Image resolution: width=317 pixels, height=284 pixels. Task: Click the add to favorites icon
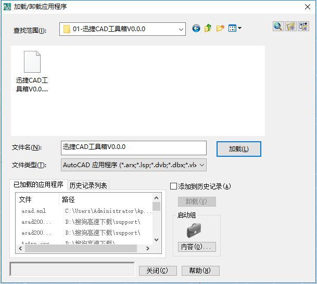coord(303,26)
